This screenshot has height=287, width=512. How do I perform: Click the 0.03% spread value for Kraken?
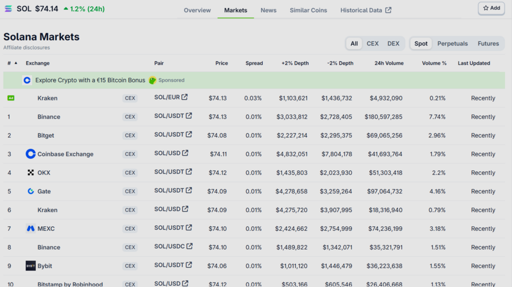(253, 98)
